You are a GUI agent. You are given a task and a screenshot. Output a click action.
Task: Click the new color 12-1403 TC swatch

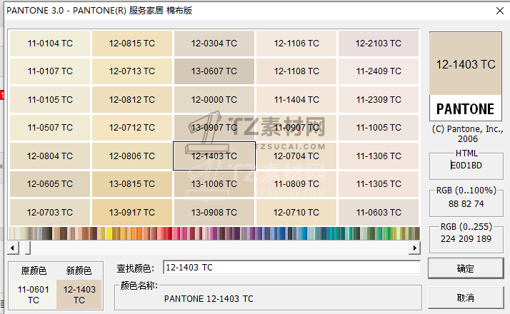point(79,295)
